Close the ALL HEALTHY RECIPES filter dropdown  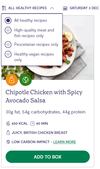(28, 8)
